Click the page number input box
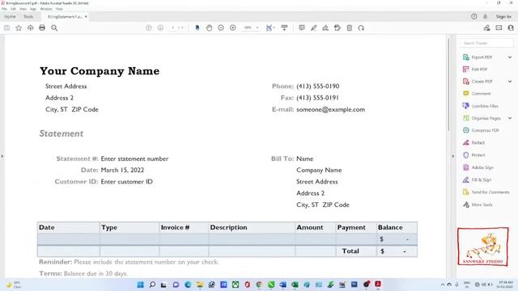Image resolution: width=518 pixels, height=291 pixels. tap(172, 28)
